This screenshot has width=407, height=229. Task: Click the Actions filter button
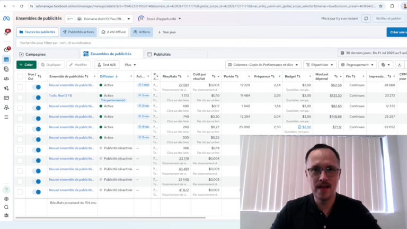[x=141, y=32]
